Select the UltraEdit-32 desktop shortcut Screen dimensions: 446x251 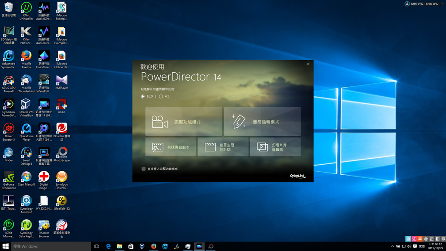pyautogui.click(x=61, y=203)
